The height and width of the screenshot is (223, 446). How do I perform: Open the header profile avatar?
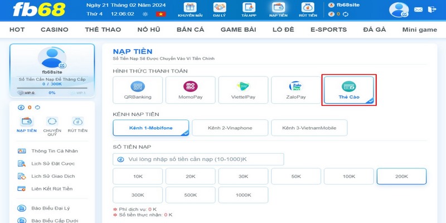tap(399, 10)
